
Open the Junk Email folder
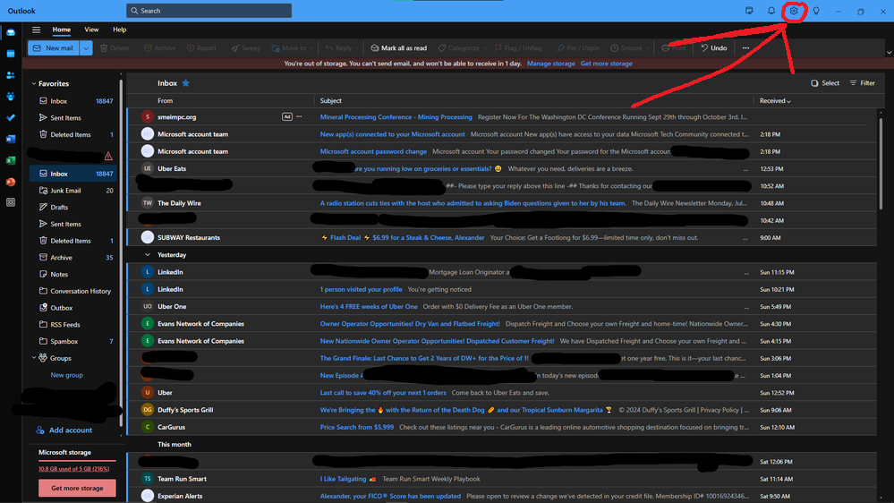pos(73,191)
